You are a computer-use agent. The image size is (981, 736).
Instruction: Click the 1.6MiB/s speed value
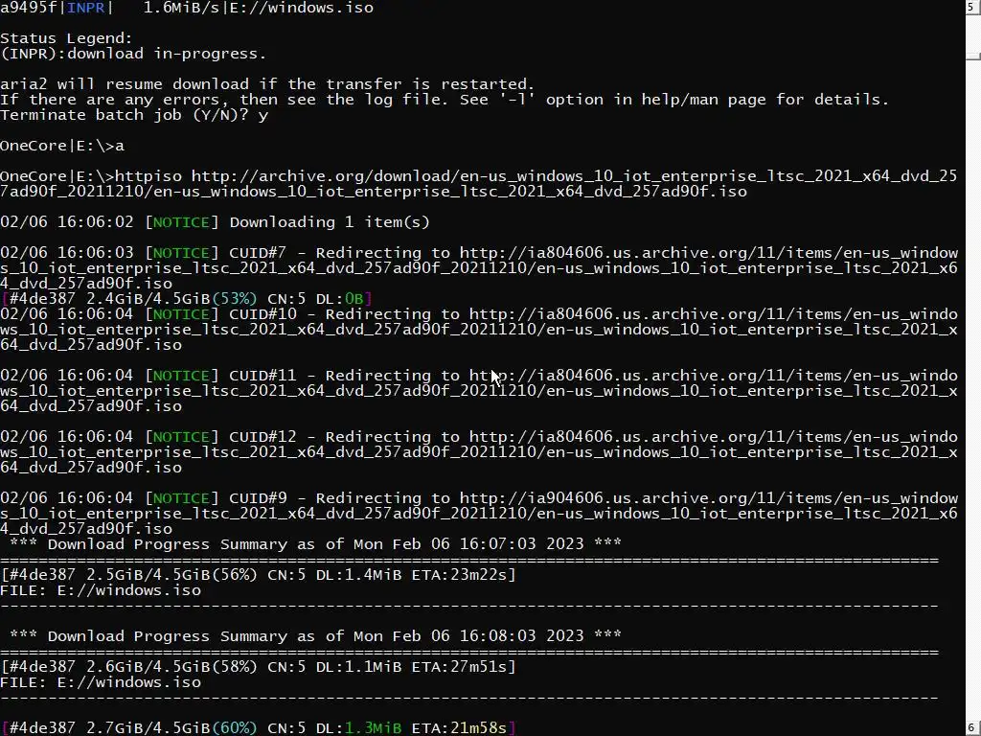(181, 8)
